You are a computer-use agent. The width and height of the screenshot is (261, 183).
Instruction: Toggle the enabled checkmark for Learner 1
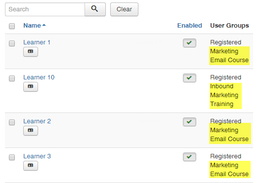[x=189, y=43]
